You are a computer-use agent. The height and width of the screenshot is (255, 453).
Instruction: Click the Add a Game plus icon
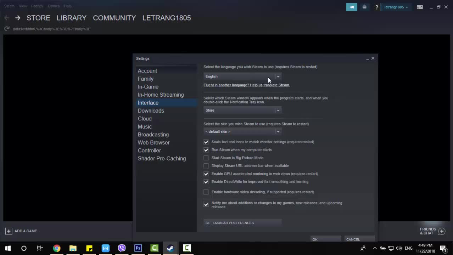(9, 231)
